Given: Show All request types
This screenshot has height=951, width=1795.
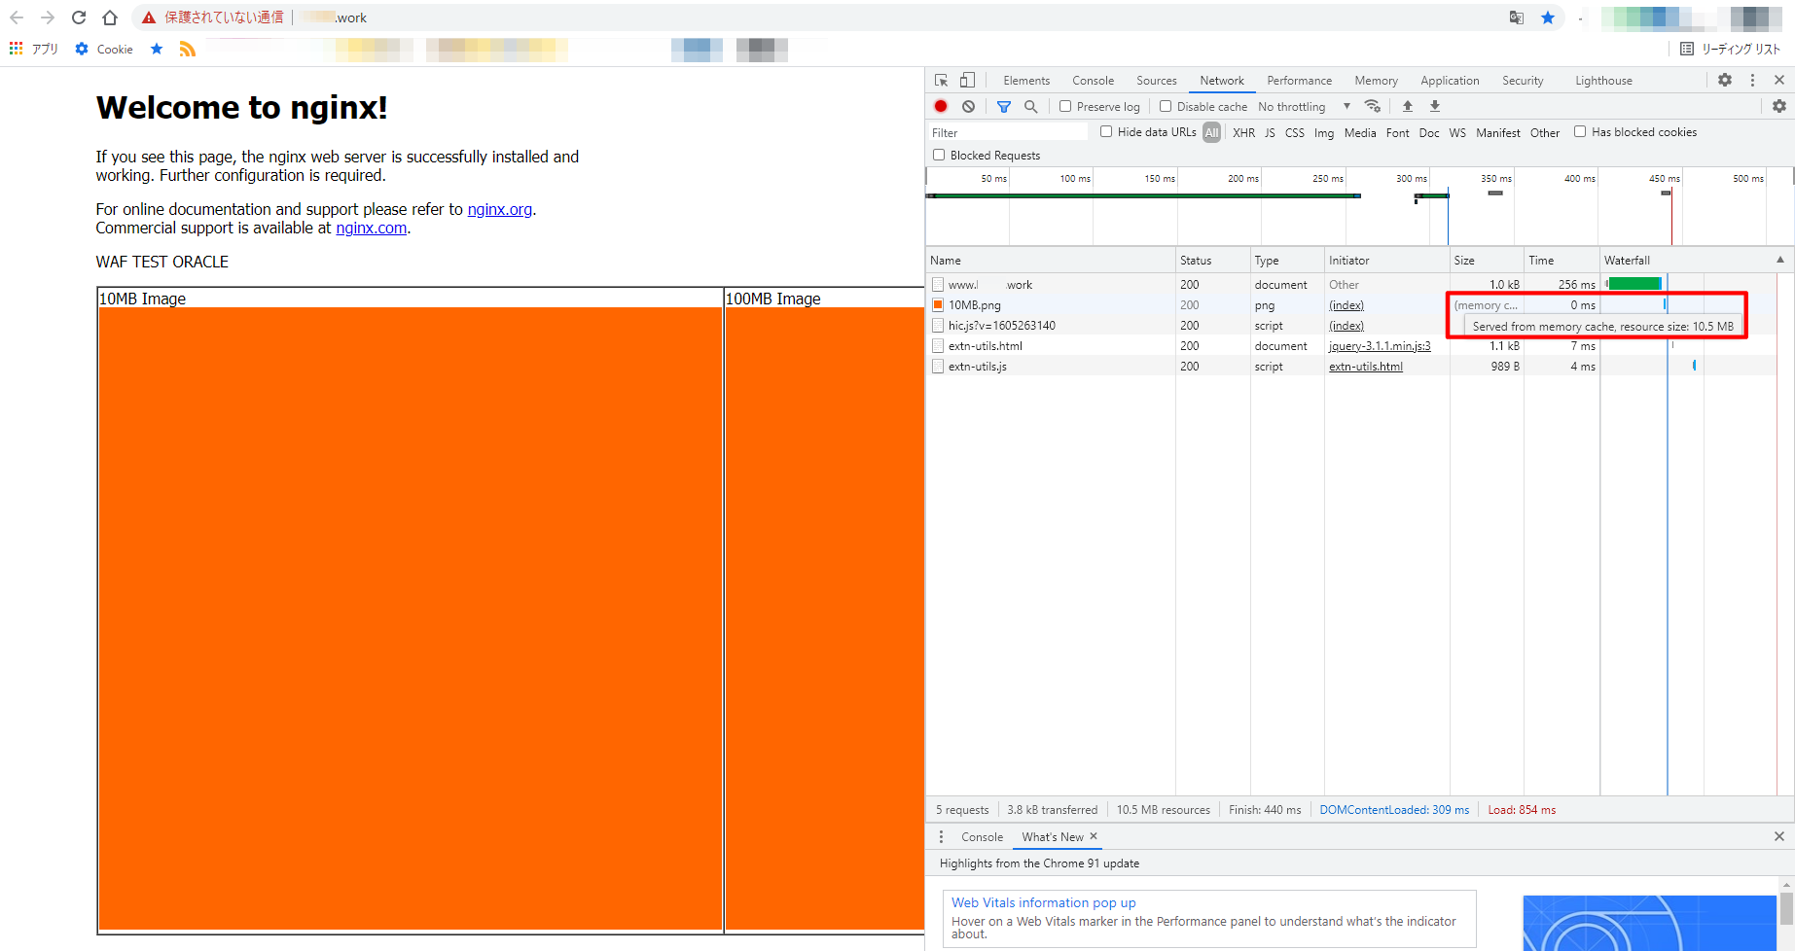Looking at the screenshot, I should click(1211, 132).
